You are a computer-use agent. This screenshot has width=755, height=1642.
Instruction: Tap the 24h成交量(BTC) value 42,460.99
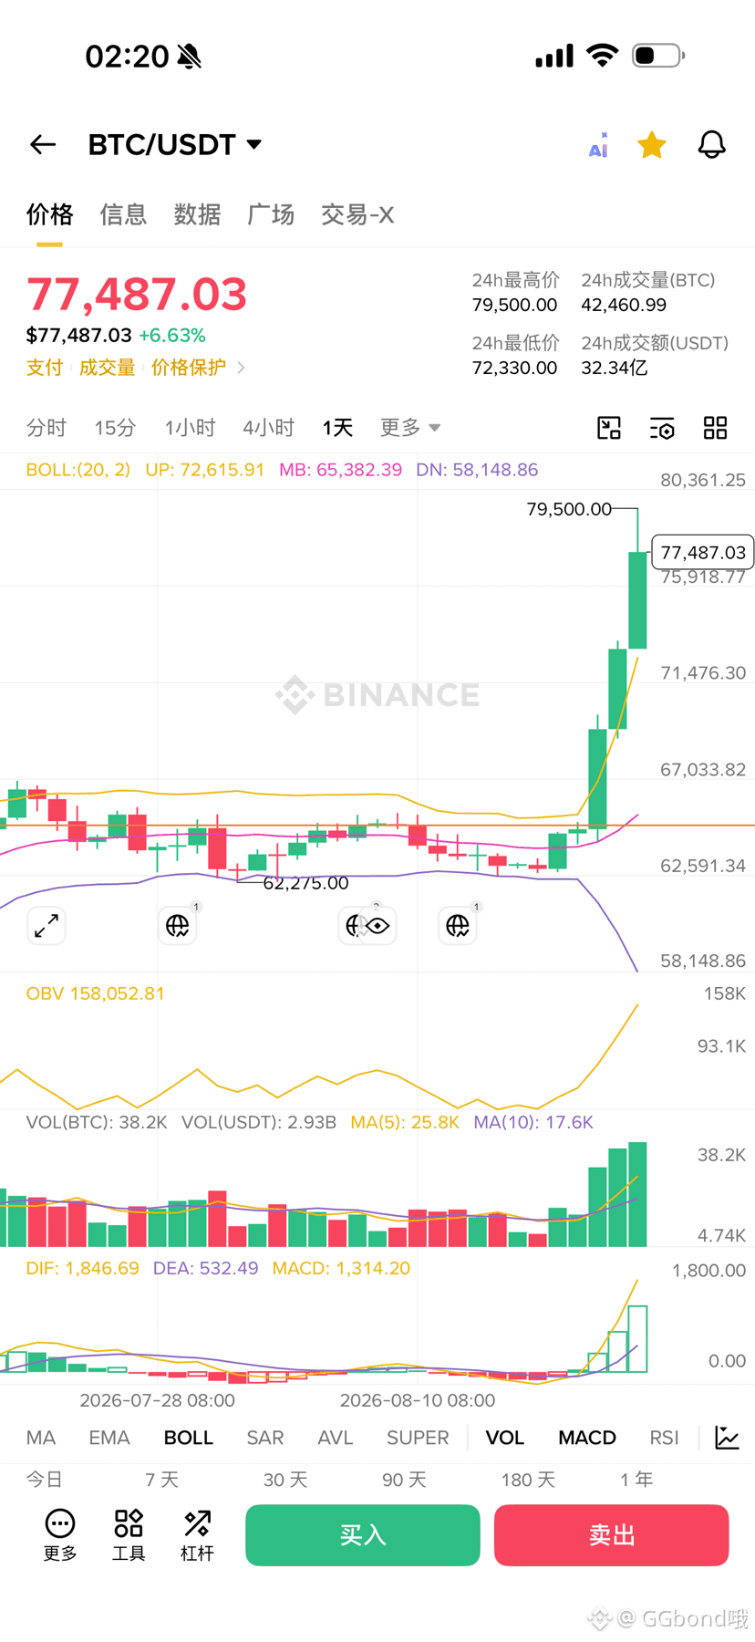click(x=624, y=306)
